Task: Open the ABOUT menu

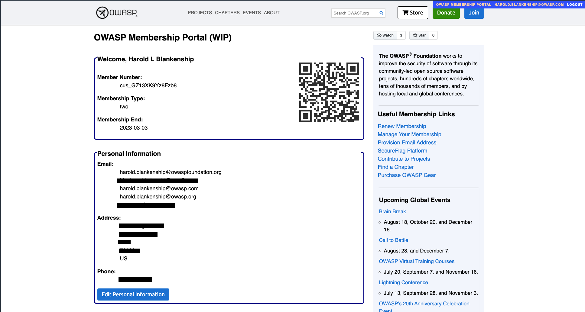Action: point(272,13)
